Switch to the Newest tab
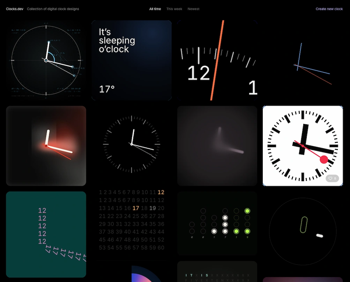Viewport: 350px width, 282px height. click(193, 9)
